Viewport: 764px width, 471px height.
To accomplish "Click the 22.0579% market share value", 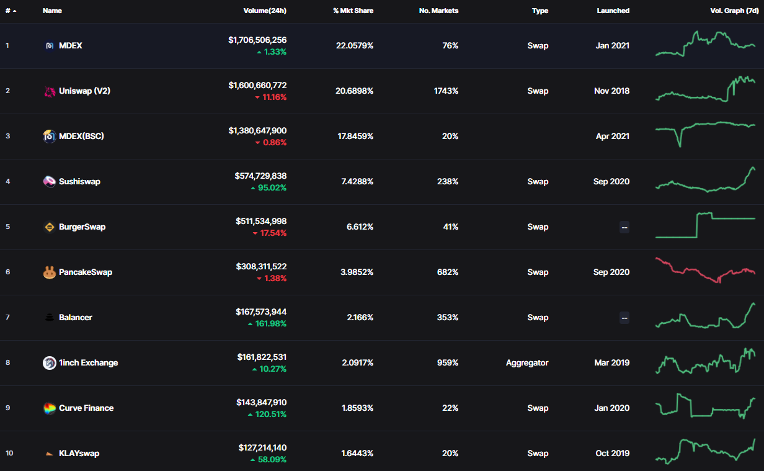I will click(x=355, y=46).
